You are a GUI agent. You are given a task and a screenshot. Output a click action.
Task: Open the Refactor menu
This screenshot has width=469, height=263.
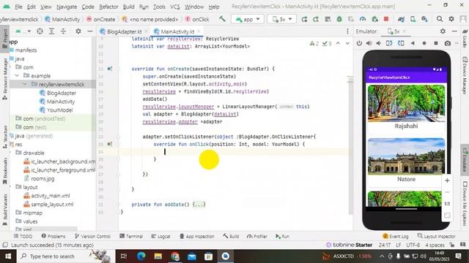coord(108,7)
